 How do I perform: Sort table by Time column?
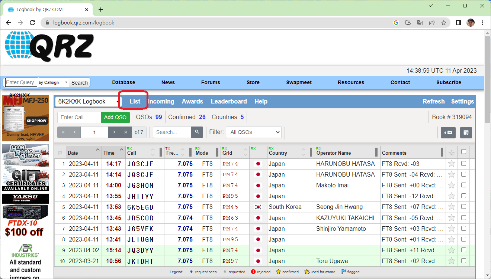tap(113, 153)
